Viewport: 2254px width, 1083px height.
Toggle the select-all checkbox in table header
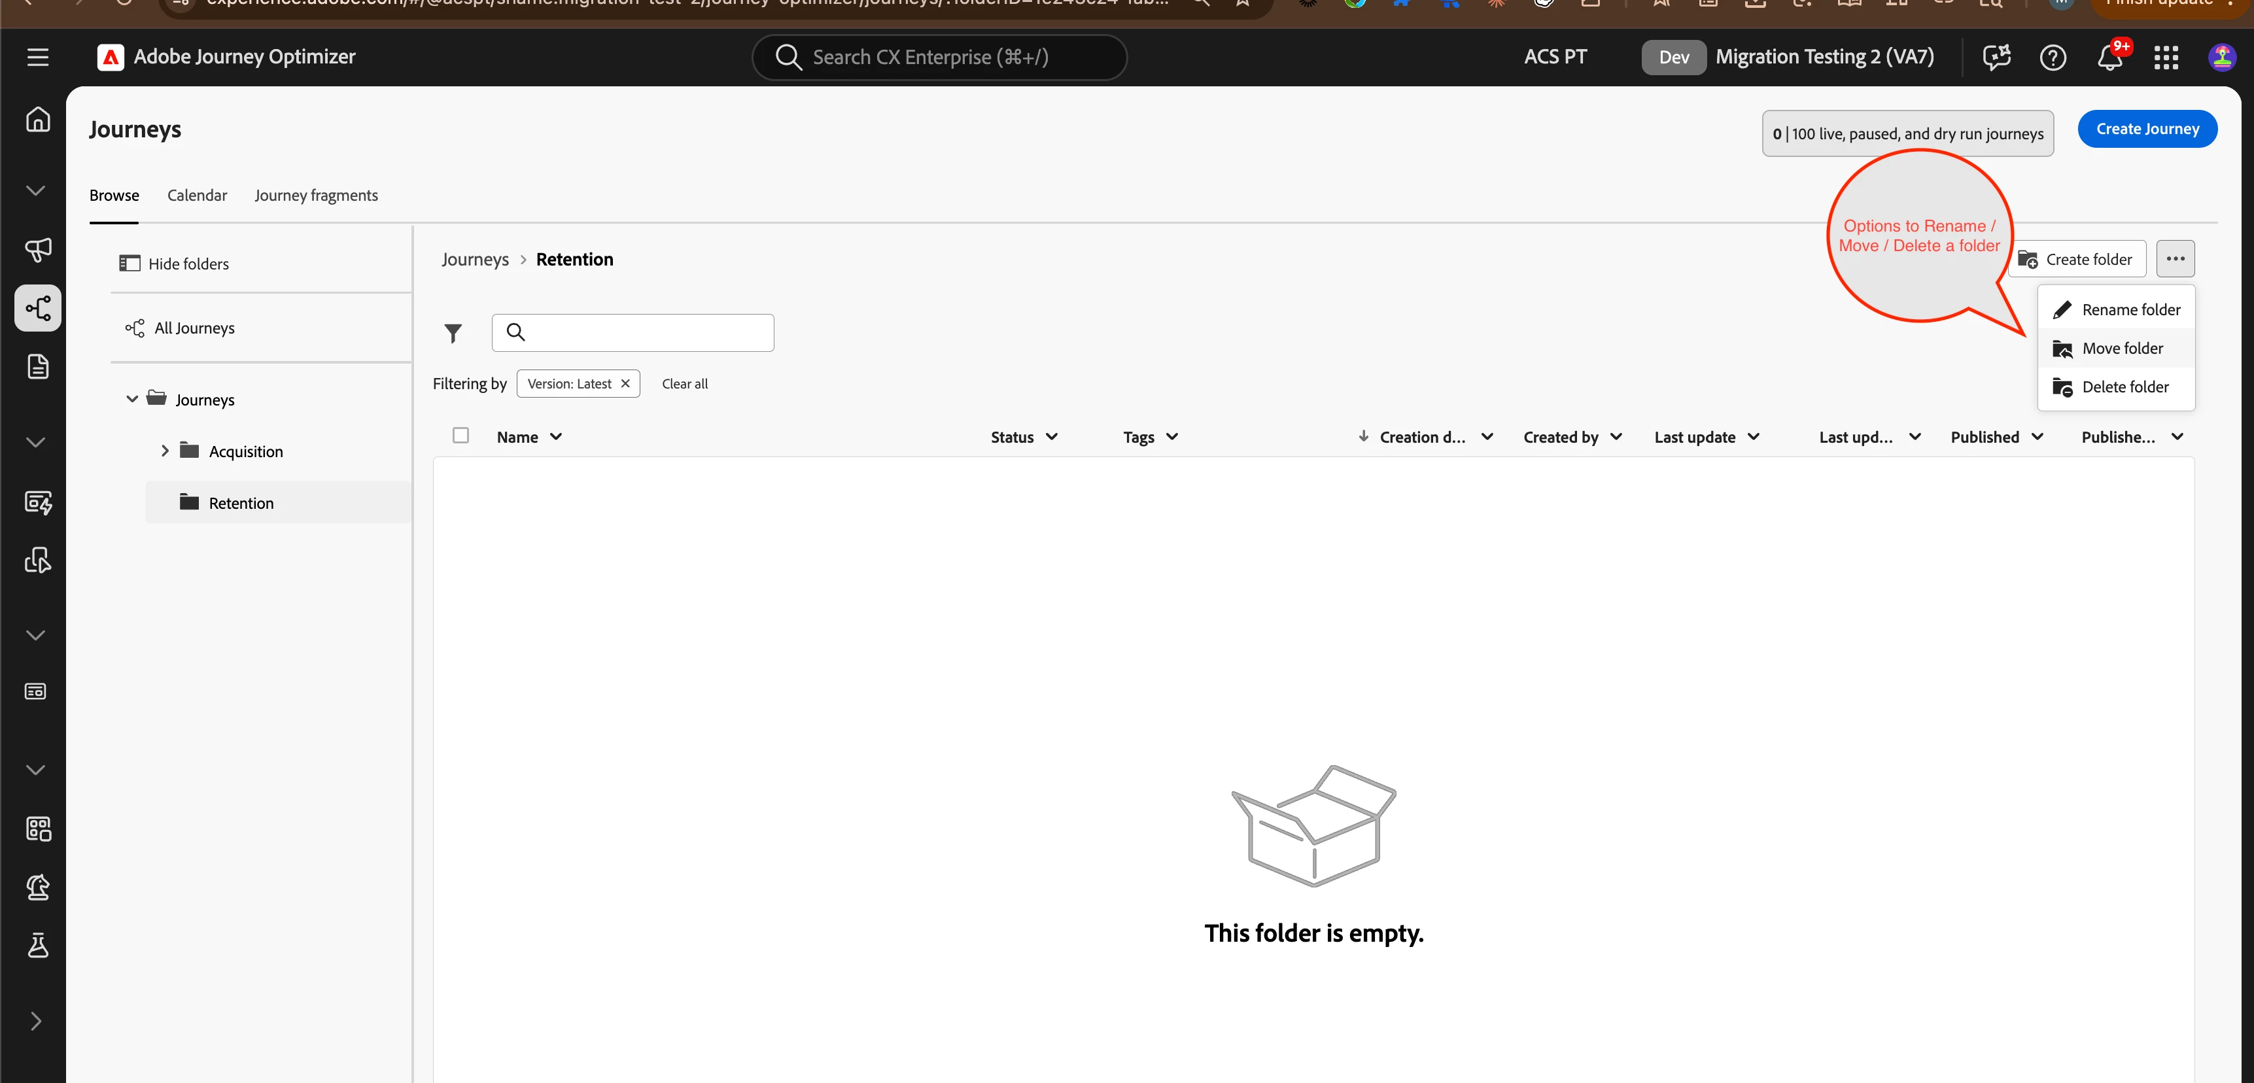click(x=460, y=436)
